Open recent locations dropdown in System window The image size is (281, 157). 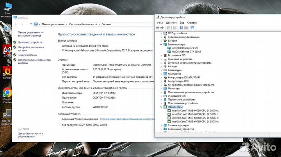[x=27, y=24]
